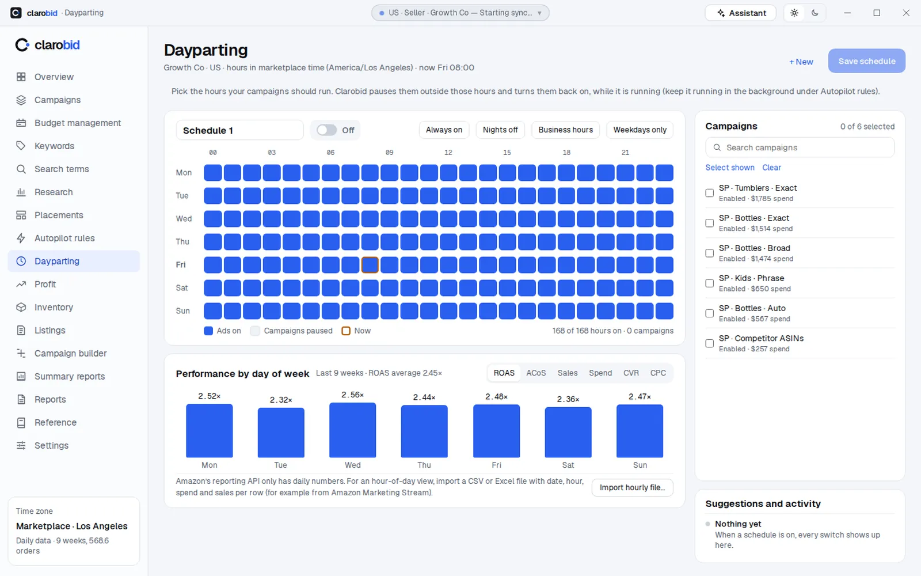Check SP · Kids · Phrase campaign

pos(710,283)
